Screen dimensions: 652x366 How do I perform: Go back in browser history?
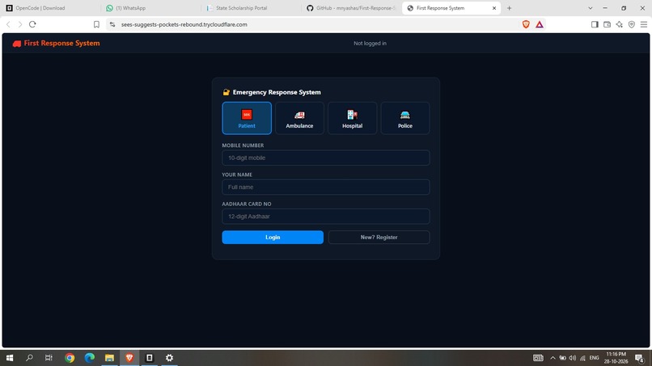[8, 24]
